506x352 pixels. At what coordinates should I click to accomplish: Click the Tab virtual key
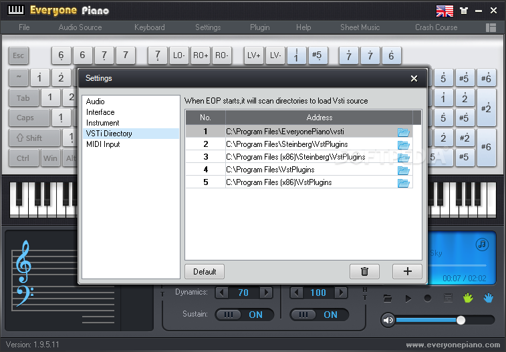pyautogui.click(x=23, y=98)
